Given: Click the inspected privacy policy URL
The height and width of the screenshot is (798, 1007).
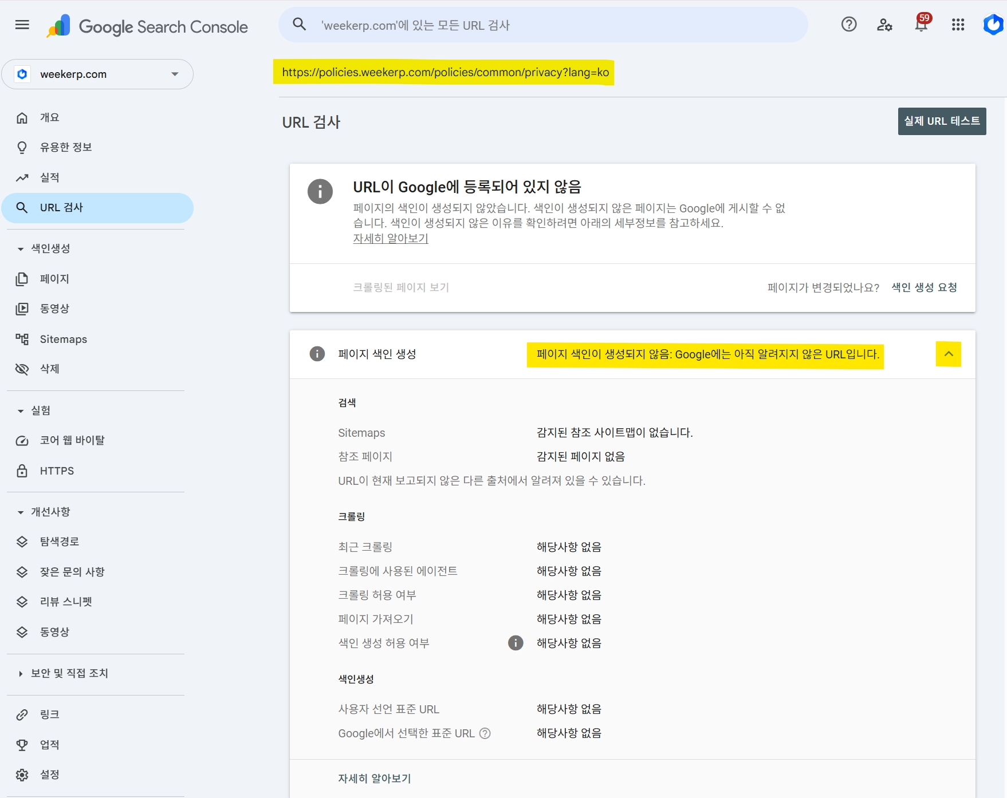Looking at the screenshot, I should [x=445, y=73].
